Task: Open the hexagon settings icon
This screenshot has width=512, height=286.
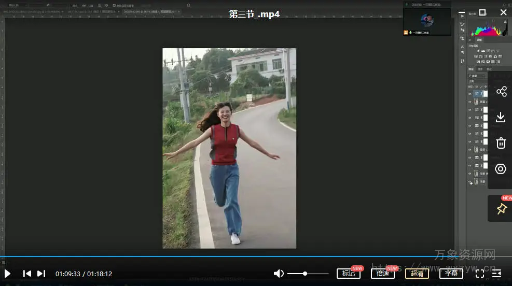Action: pos(501,169)
